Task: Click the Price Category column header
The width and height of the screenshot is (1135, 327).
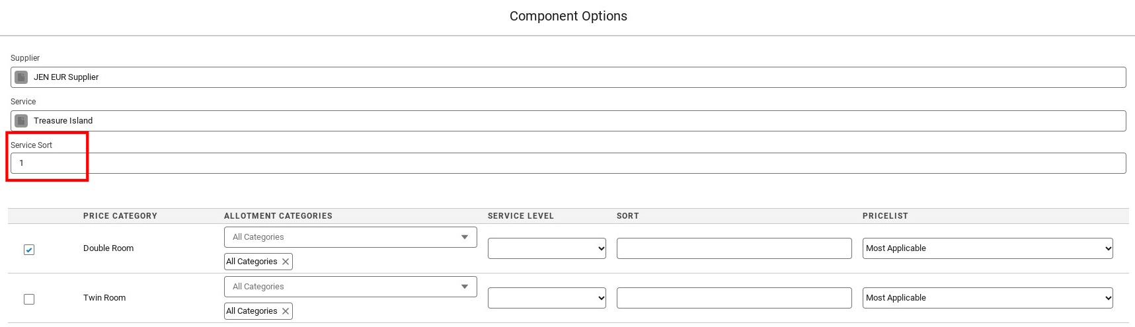Action: pyautogui.click(x=120, y=216)
